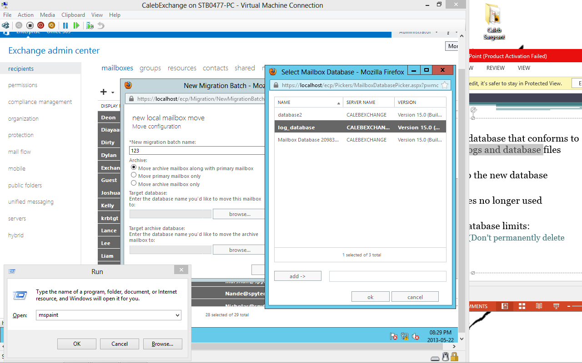Open PowerPoint Reading View
The width and height of the screenshot is (582, 363).
point(539,306)
